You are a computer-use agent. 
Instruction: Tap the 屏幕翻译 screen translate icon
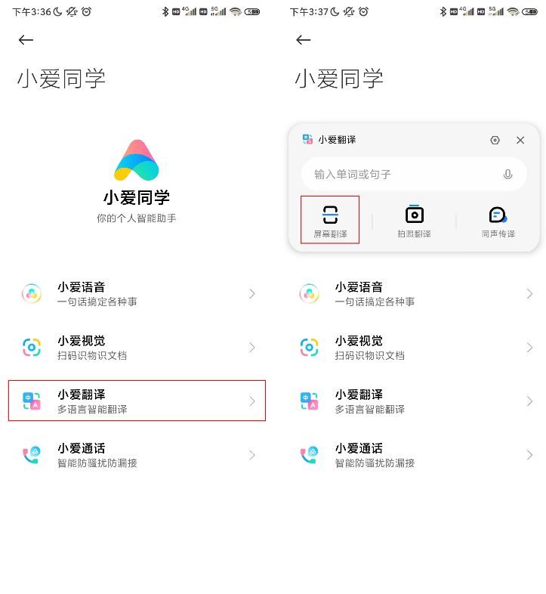tap(330, 215)
